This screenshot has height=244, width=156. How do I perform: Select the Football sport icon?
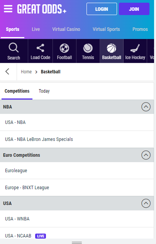64,48
